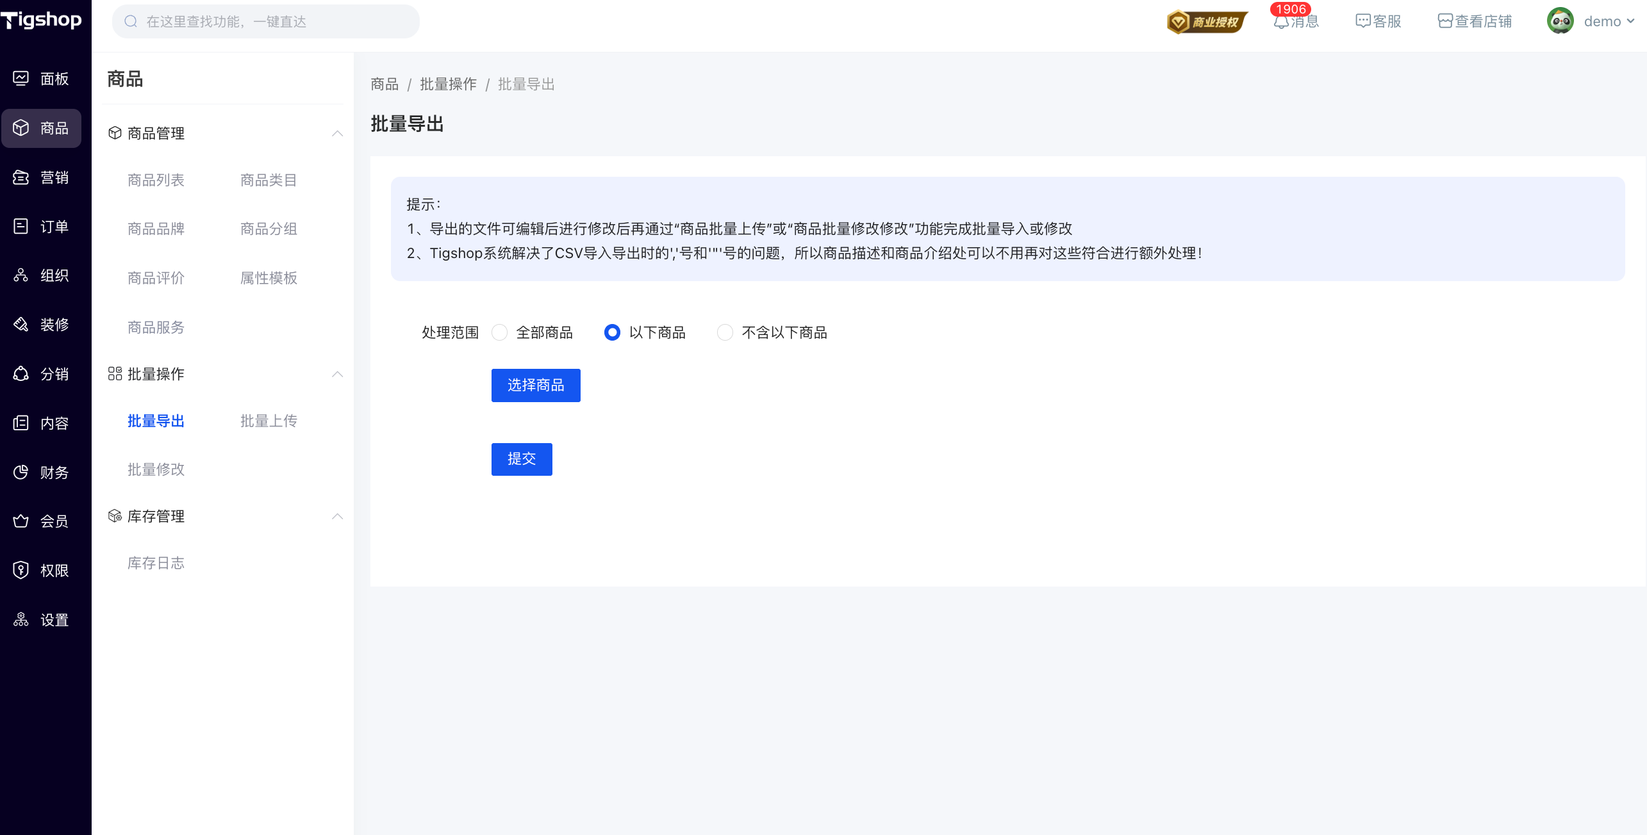Choose the 不含以下商品 radio option
1647x835 pixels.
click(x=725, y=332)
